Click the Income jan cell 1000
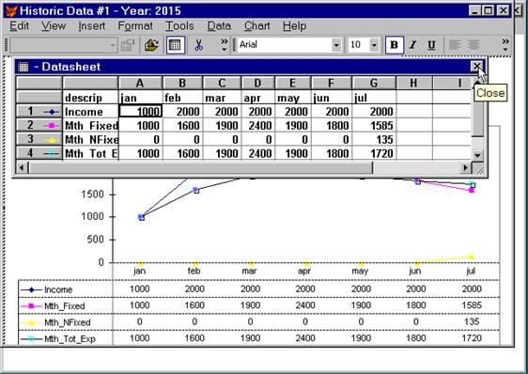 pos(140,111)
